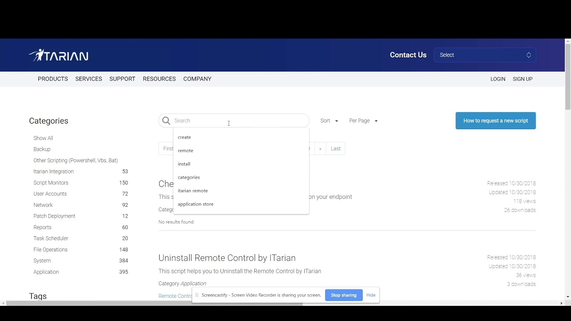Click the Search input field
The height and width of the screenshot is (321, 571).
tap(234, 121)
